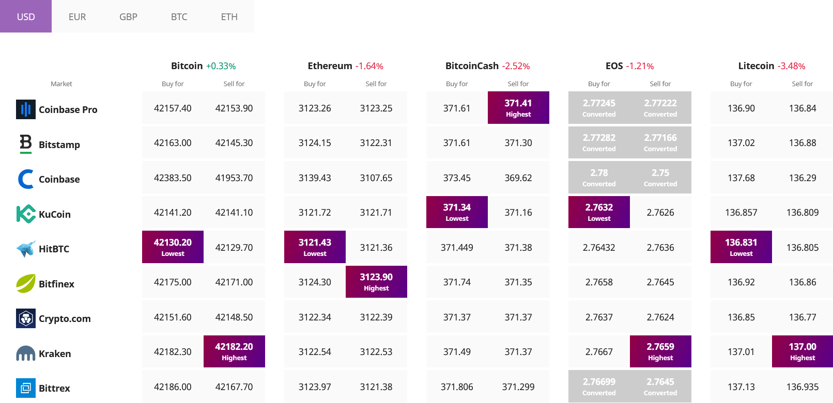Click the Crypto.com logo icon
This screenshot has height=403, width=833.
pyautogui.click(x=26, y=318)
